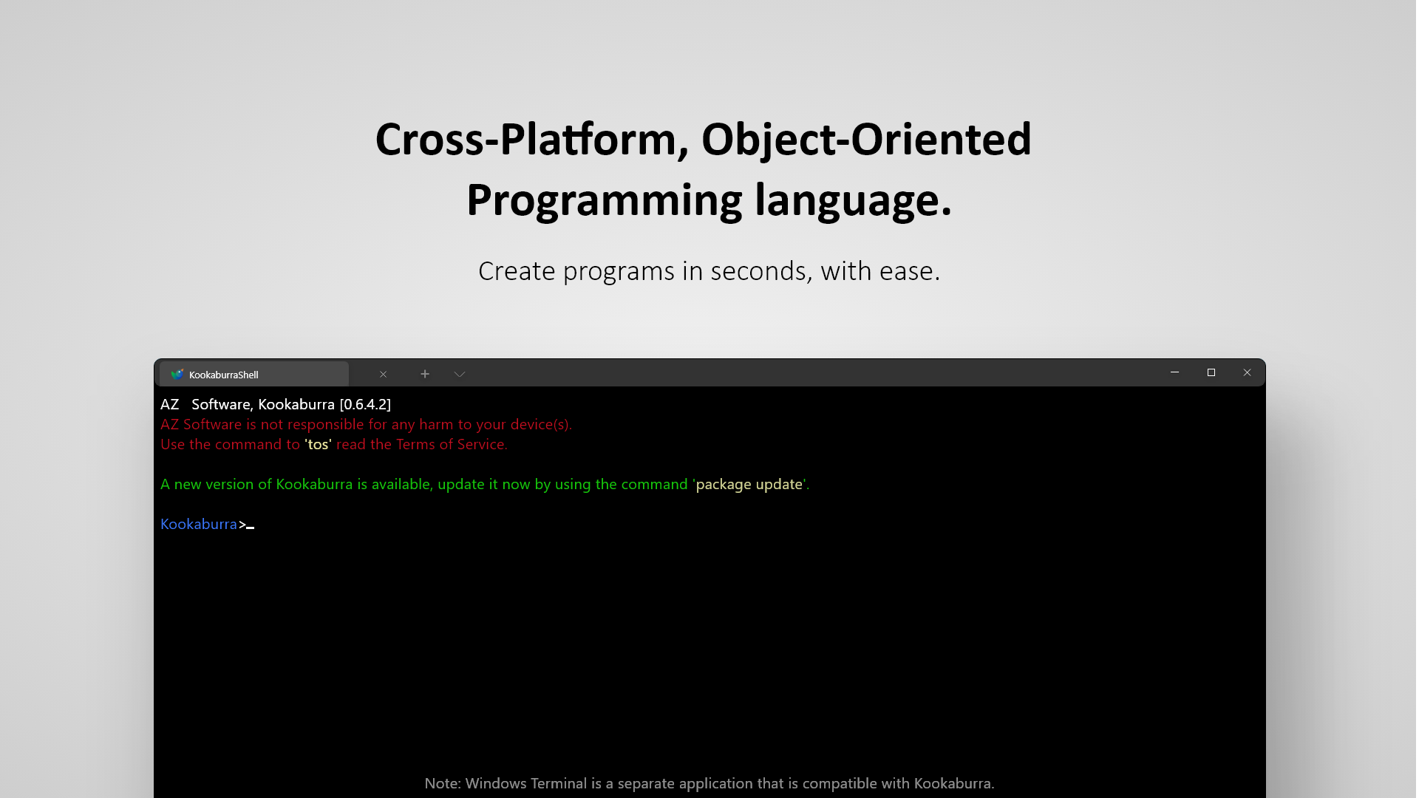
Task: Click the version number [0.6.4.2]
Action: coord(365,405)
